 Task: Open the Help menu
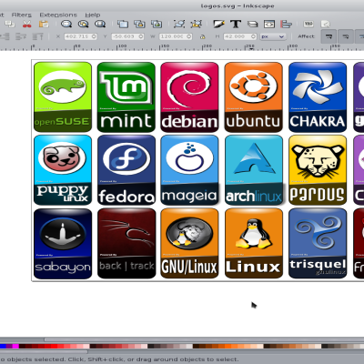(93, 15)
